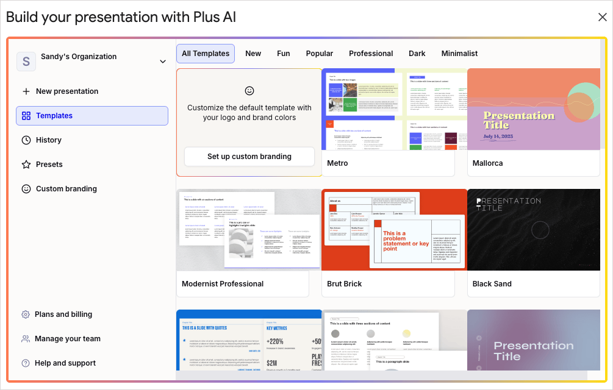
Task: Open Custom branding in the sidebar
Action: 92,189
